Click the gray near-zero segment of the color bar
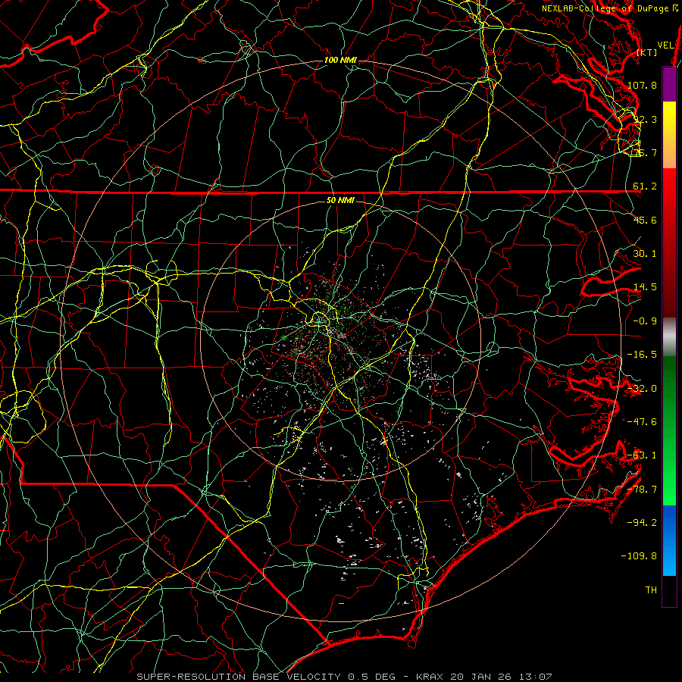Image resolution: width=682 pixels, height=682 pixels. (x=669, y=337)
